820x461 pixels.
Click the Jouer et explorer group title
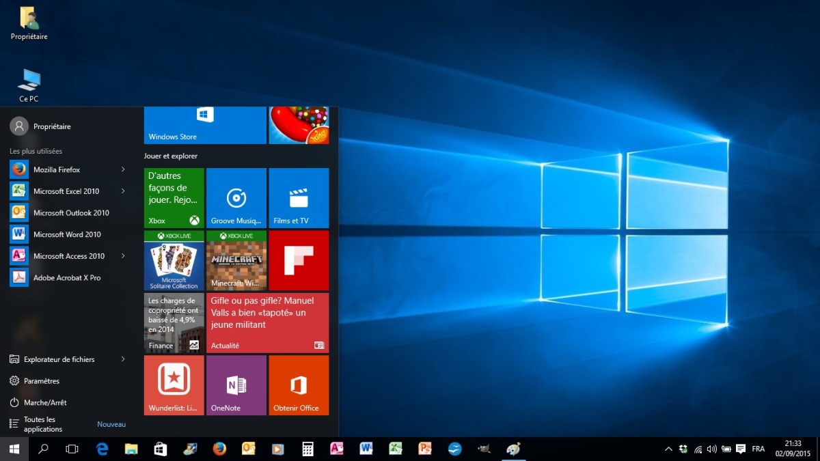coord(171,156)
